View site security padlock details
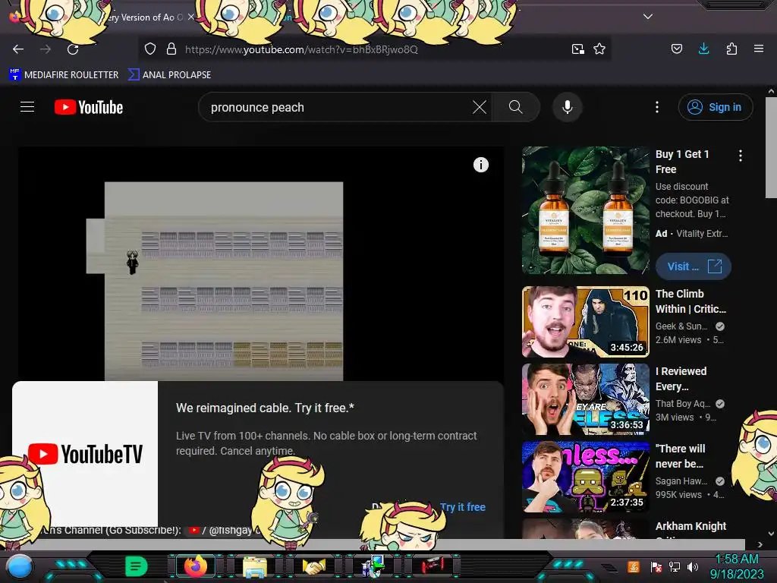 pos(171,49)
